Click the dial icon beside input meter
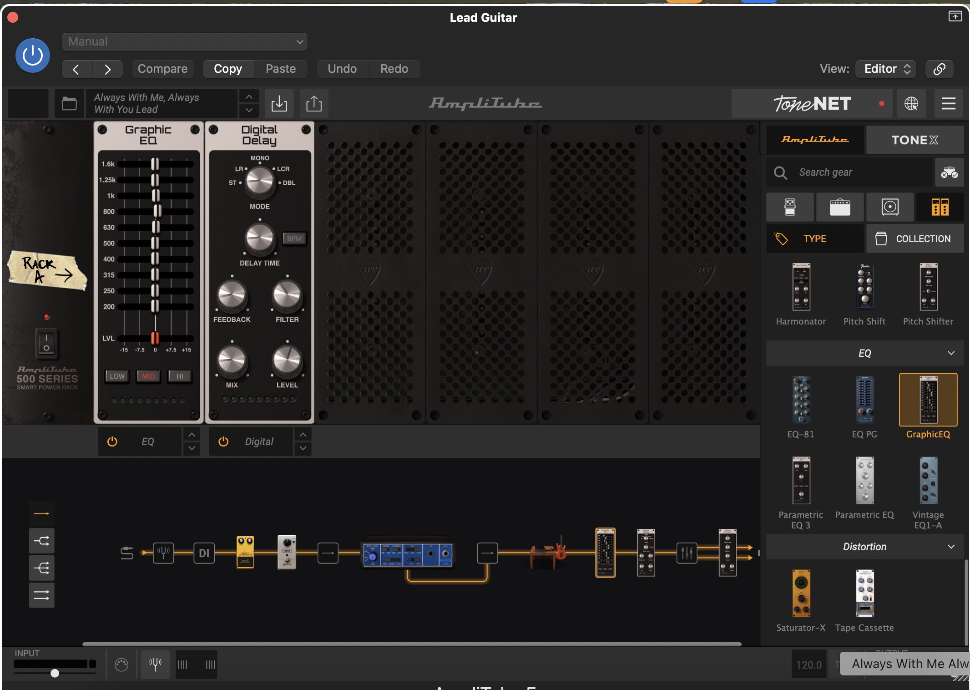Screen dimensions: 970x690 point(121,665)
